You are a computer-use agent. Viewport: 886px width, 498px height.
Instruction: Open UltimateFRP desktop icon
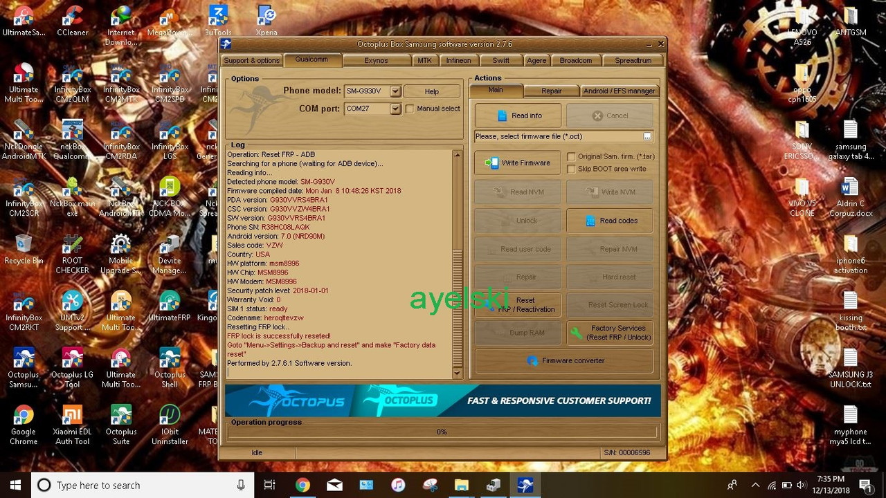(170, 306)
